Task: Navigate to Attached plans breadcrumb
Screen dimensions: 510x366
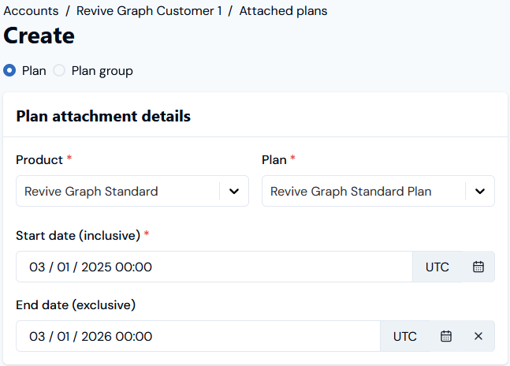Action: click(283, 11)
